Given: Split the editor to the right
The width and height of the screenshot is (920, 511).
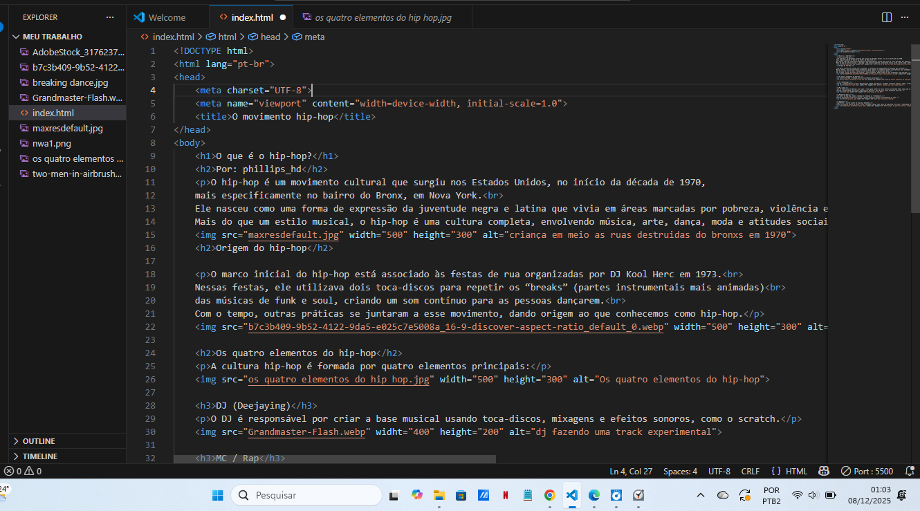Looking at the screenshot, I should coord(887,17).
